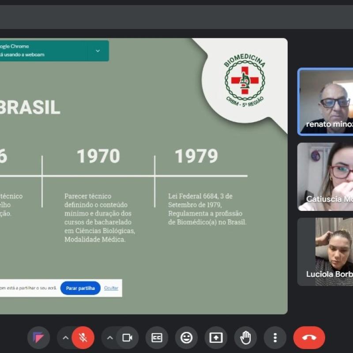Select Catiuscia's video tile

click(326, 176)
